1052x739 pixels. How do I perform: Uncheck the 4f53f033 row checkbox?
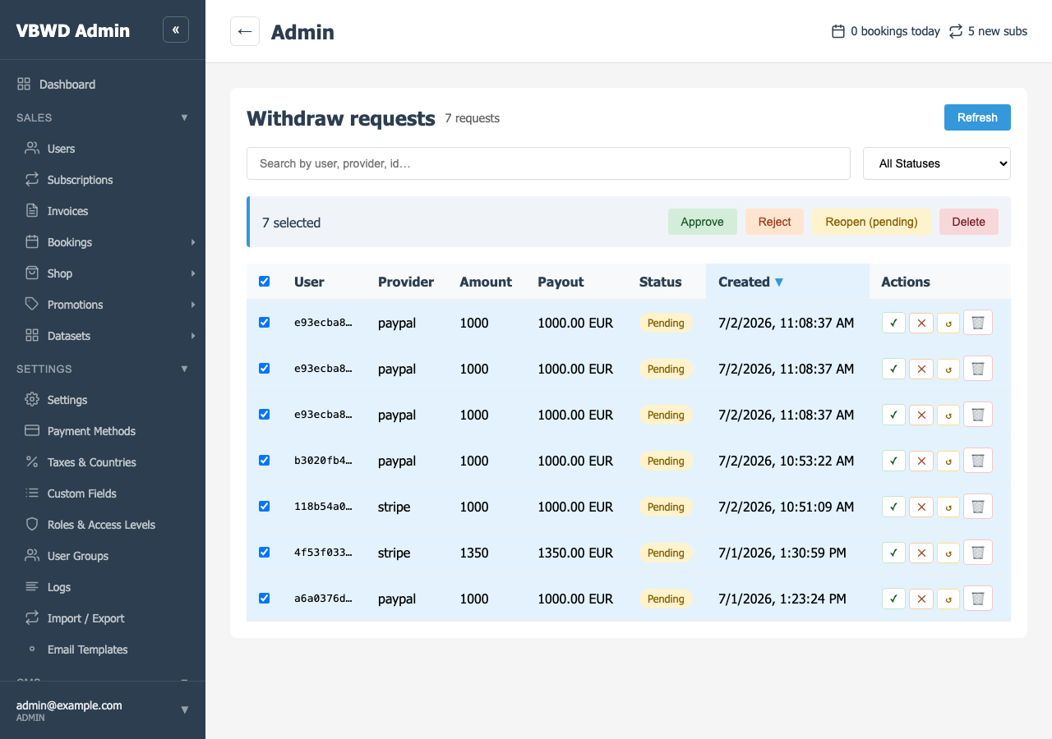264,553
